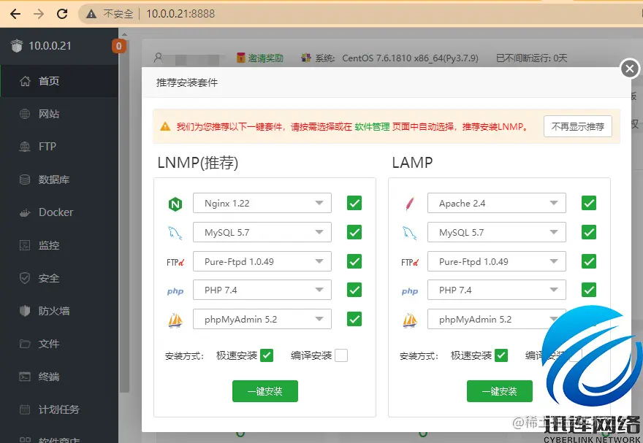Image resolution: width=643 pixels, height=443 pixels.
Task: Click the LAMP 一键安装 button
Action: (500, 391)
